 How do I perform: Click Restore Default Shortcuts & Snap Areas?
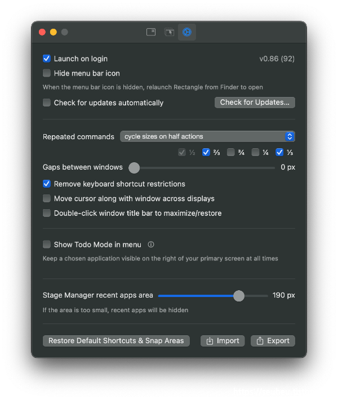(x=116, y=341)
